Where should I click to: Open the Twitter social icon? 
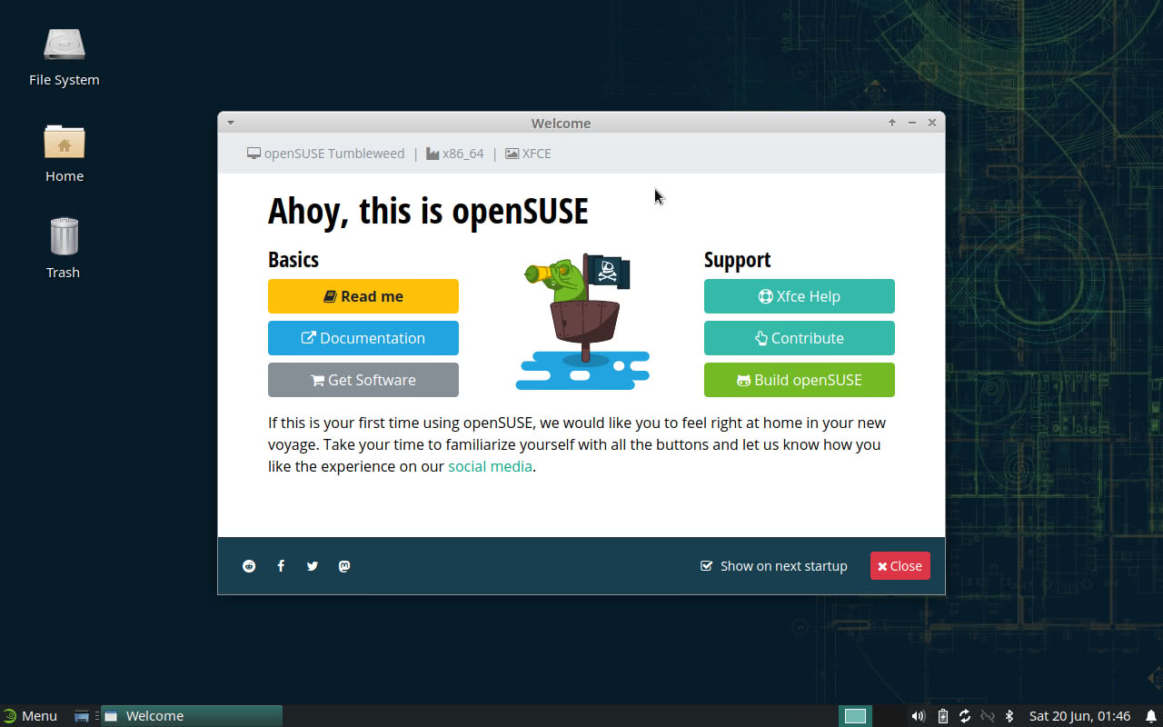pyautogui.click(x=313, y=566)
